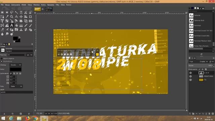Reset tool options to defaults
This screenshot has height=121, width=215.
click(29, 114)
